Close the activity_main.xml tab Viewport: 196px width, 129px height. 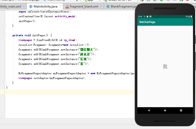coord(24,6)
